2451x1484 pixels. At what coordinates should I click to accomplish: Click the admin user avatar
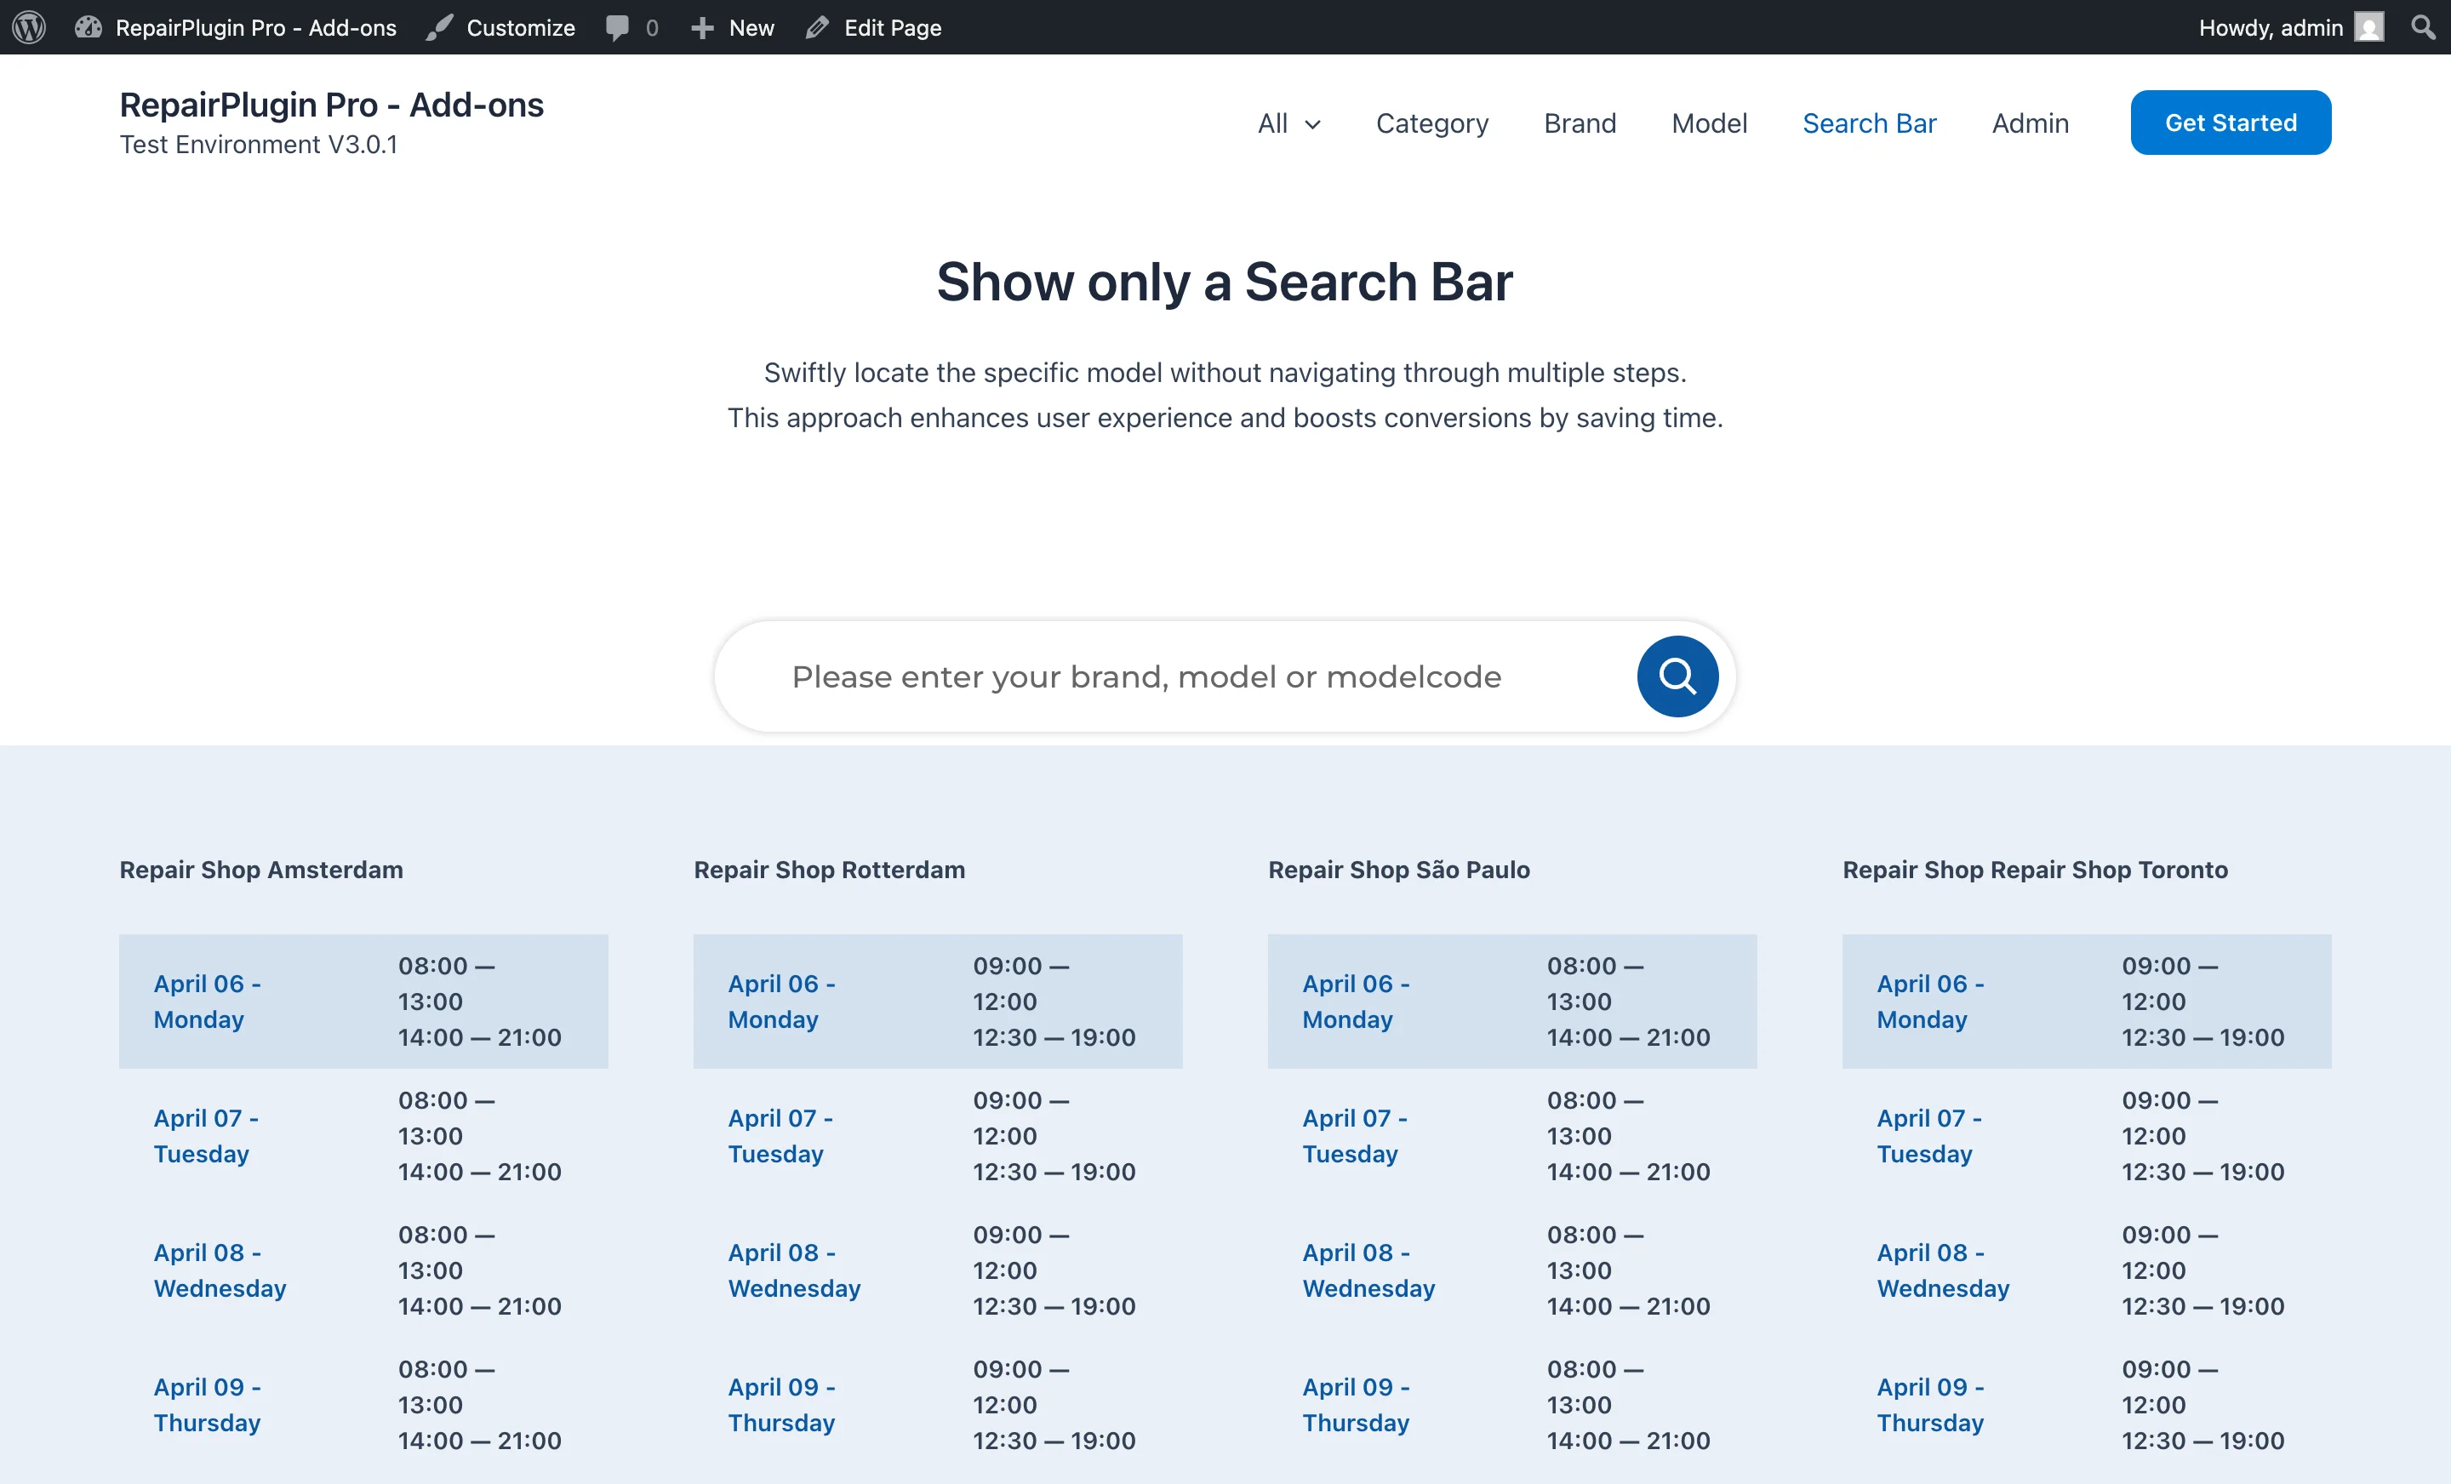[x=2368, y=27]
